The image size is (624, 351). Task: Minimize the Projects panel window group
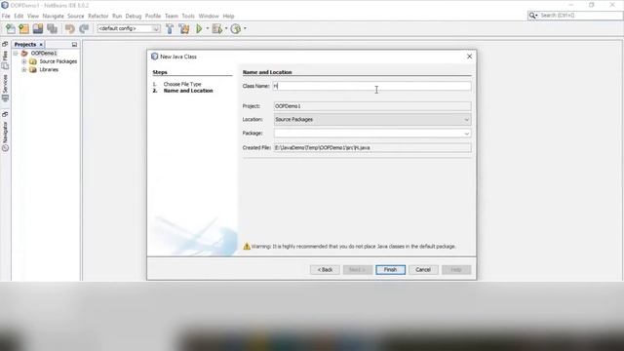(x=74, y=45)
